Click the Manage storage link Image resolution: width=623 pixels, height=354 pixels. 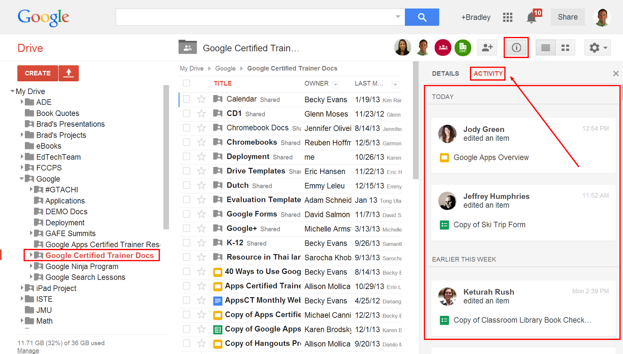click(28, 350)
